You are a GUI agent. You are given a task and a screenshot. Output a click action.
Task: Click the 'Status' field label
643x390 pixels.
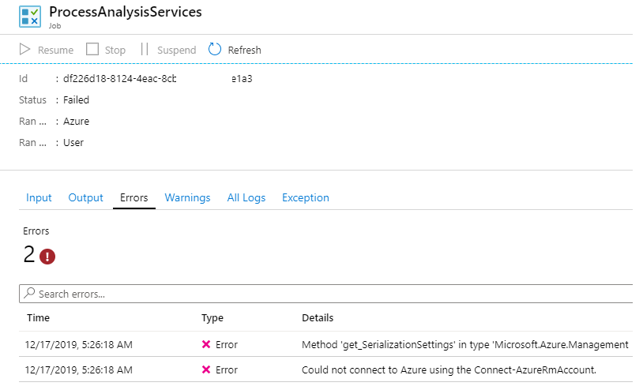point(33,100)
